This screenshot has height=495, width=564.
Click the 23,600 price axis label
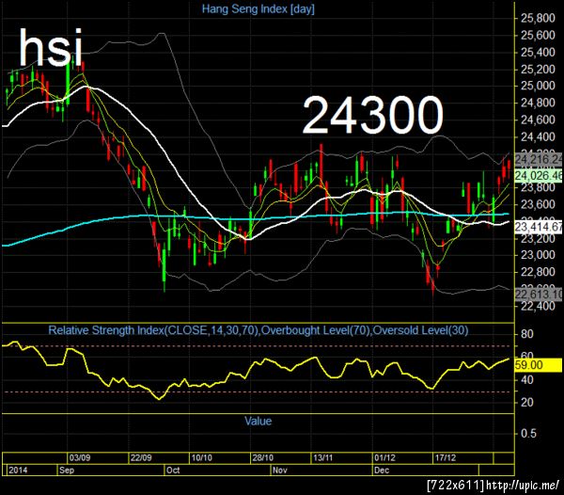pyautogui.click(x=538, y=204)
